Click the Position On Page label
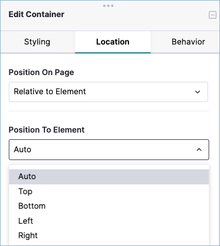Image resolution: width=220 pixels, height=246 pixels. [x=41, y=73]
